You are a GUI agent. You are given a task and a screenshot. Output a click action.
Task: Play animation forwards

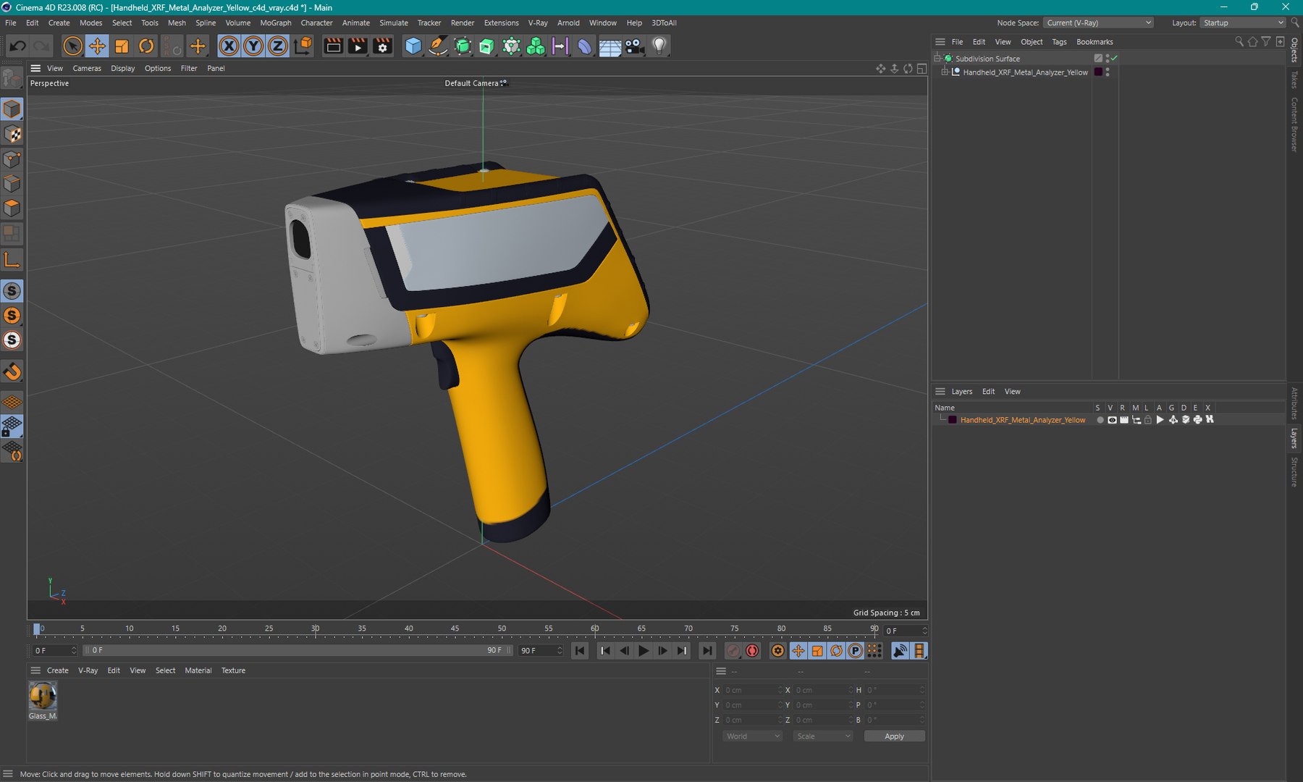tap(643, 651)
